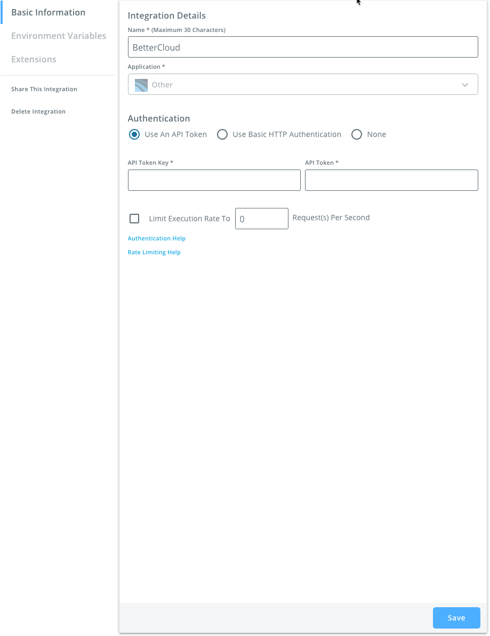Switch to the Basic Information section

[48, 12]
